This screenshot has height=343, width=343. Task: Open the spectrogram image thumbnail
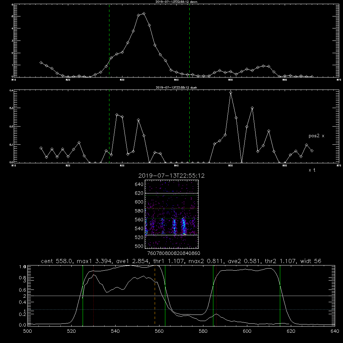tap(172, 214)
